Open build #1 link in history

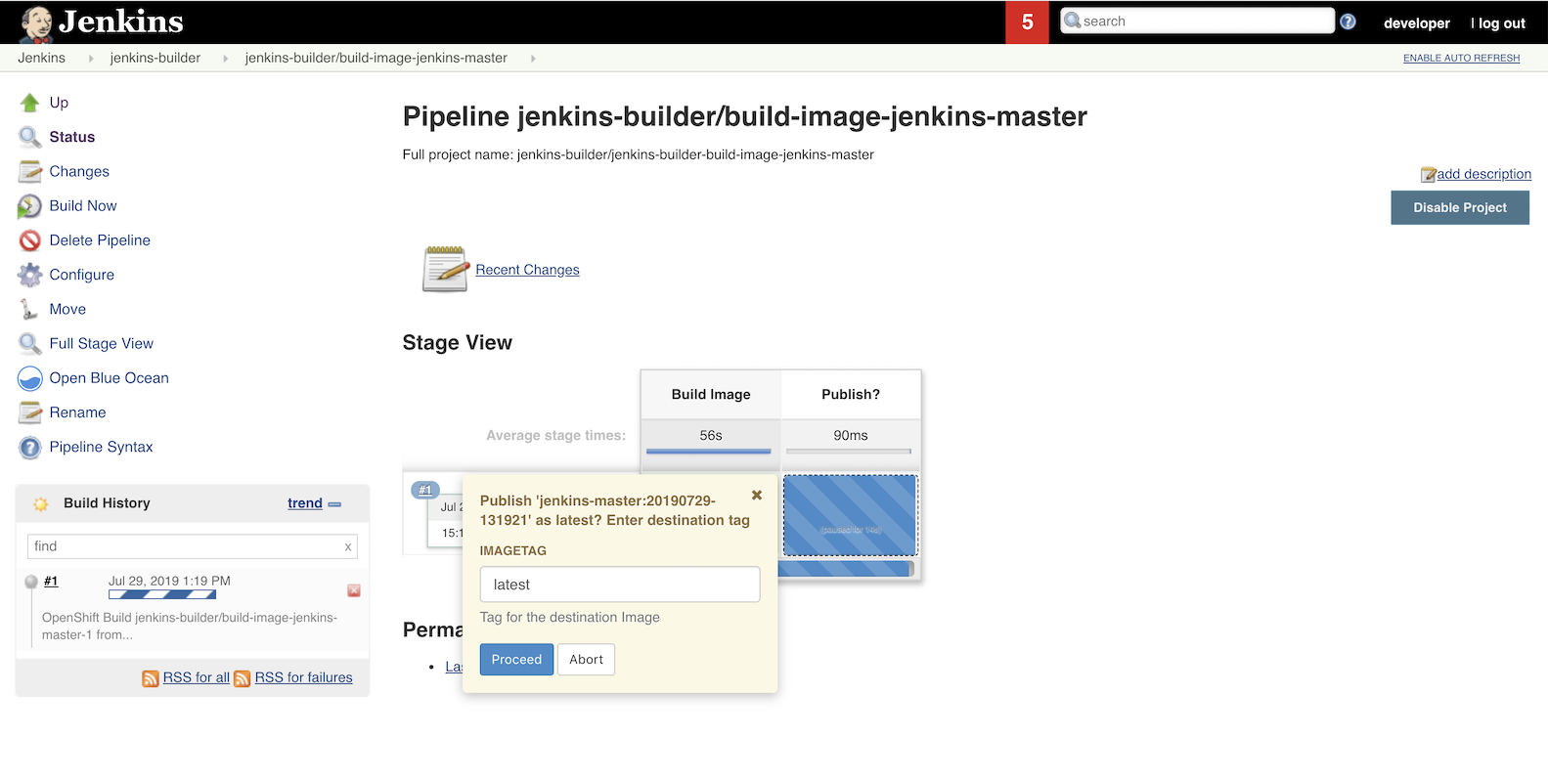tap(51, 582)
